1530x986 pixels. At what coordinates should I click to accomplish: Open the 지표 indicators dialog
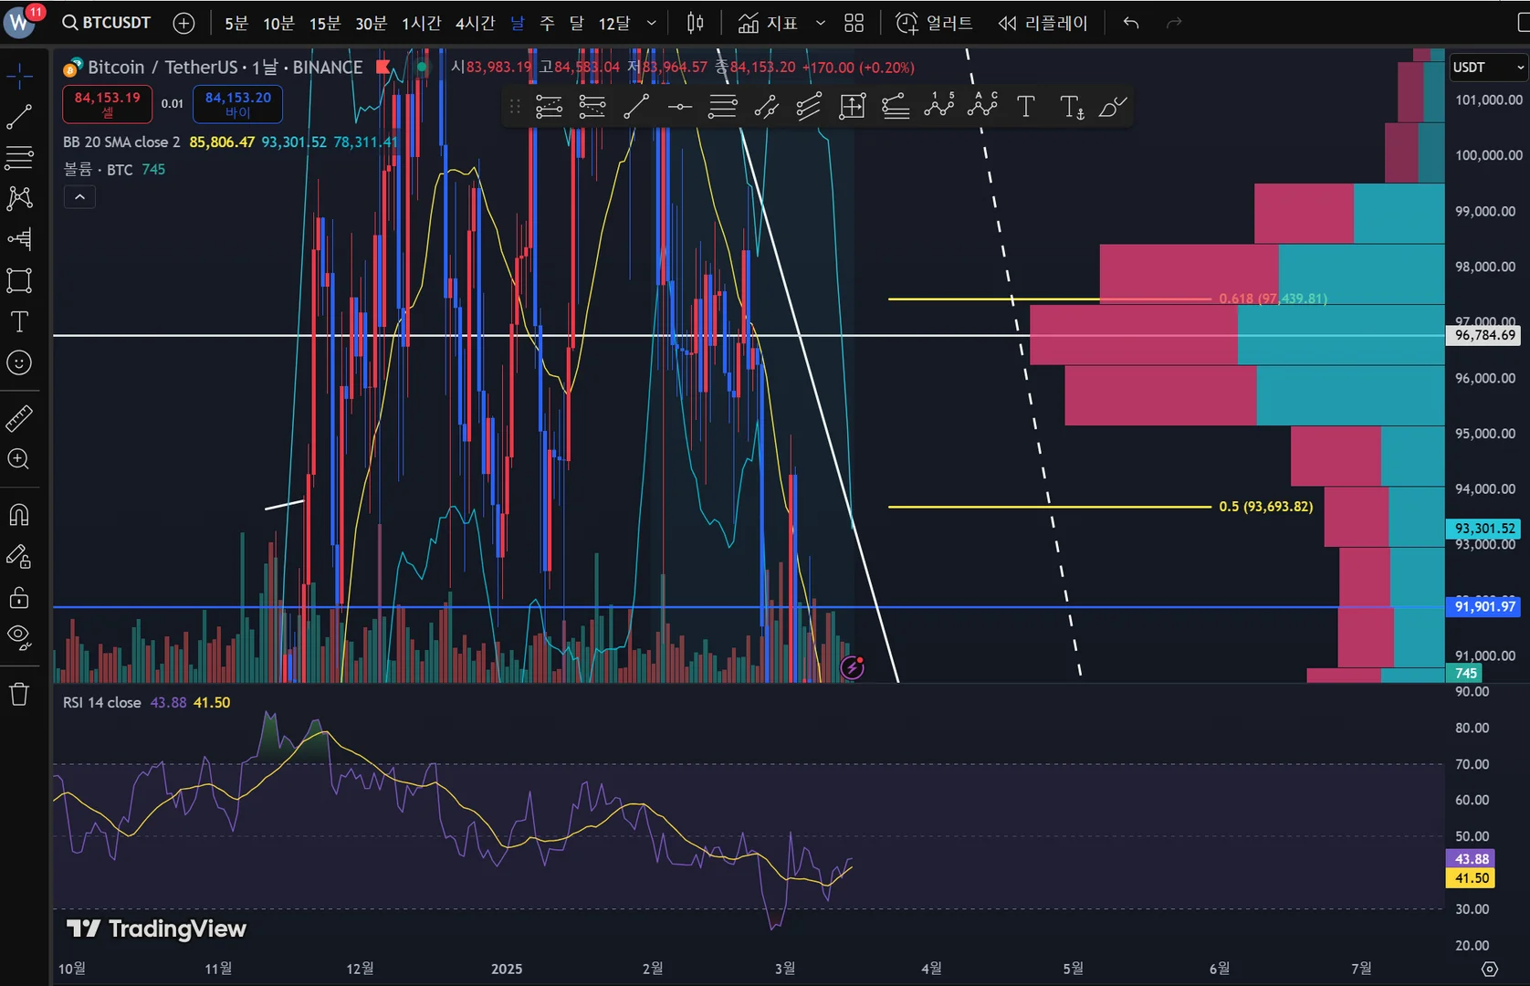tap(768, 23)
